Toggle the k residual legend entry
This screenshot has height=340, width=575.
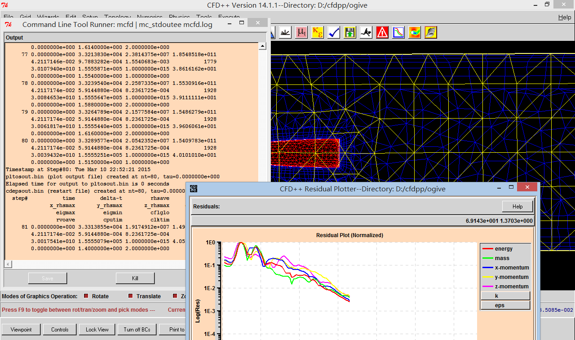(x=505, y=296)
